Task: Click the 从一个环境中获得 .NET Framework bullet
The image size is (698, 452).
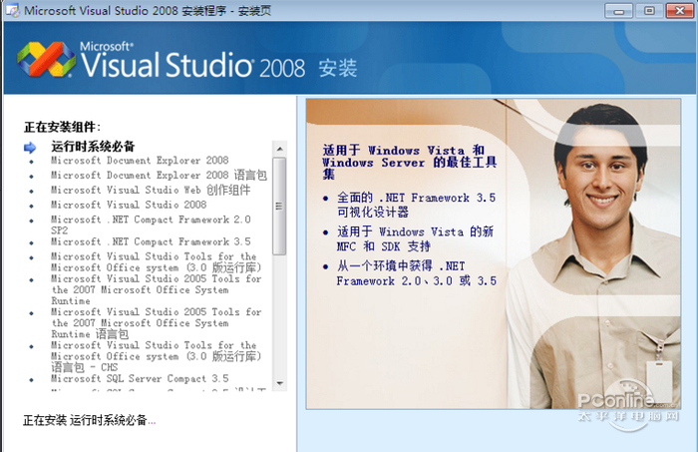Action: [x=416, y=273]
